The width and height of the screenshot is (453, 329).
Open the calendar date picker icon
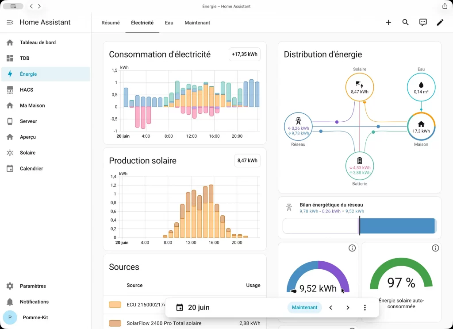pyautogui.click(x=180, y=307)
